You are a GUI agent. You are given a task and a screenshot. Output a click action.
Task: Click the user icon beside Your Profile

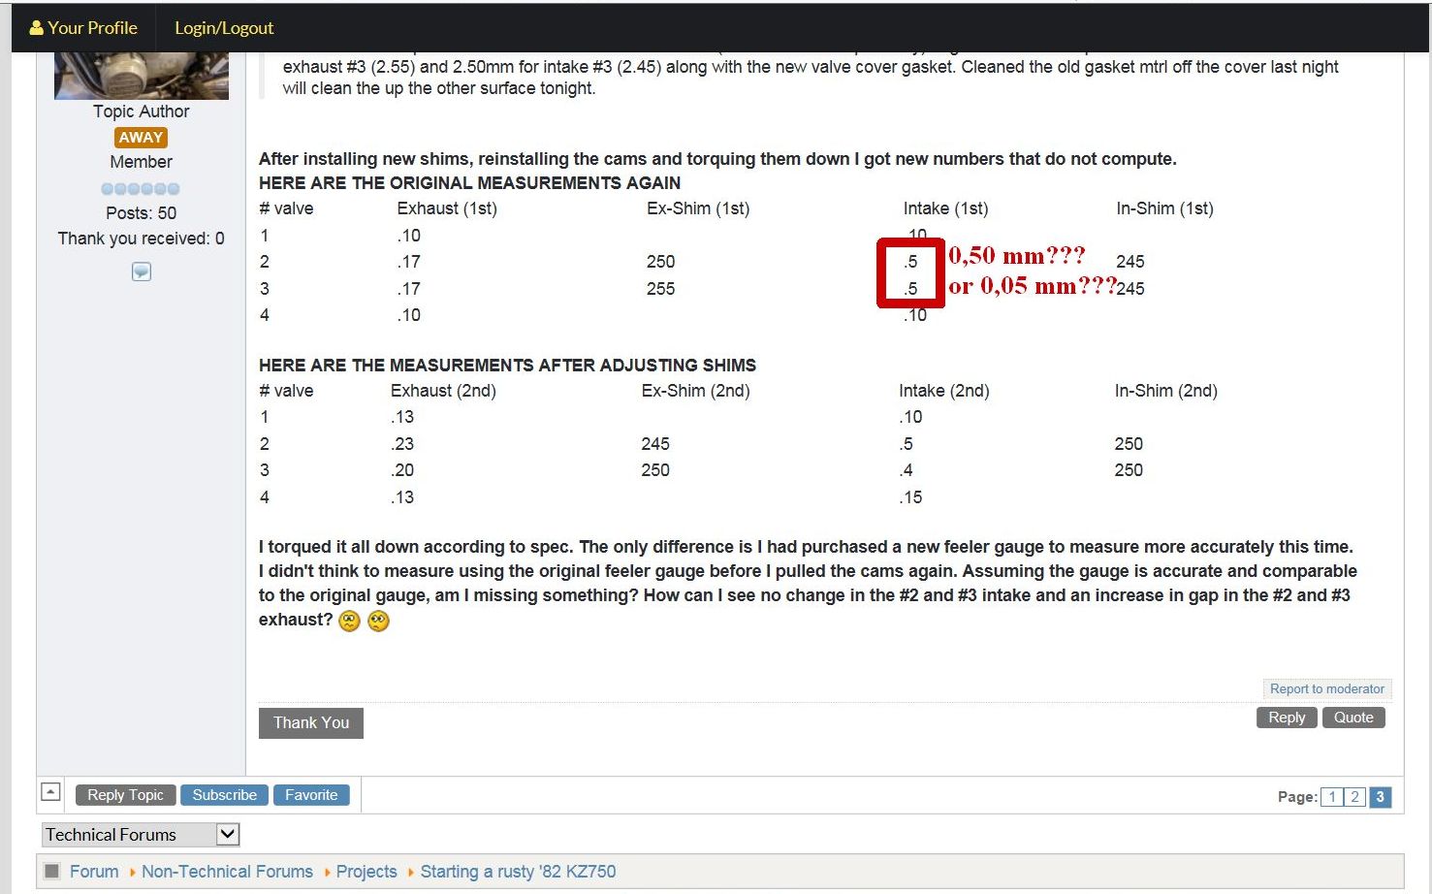[x=36, y=28]
